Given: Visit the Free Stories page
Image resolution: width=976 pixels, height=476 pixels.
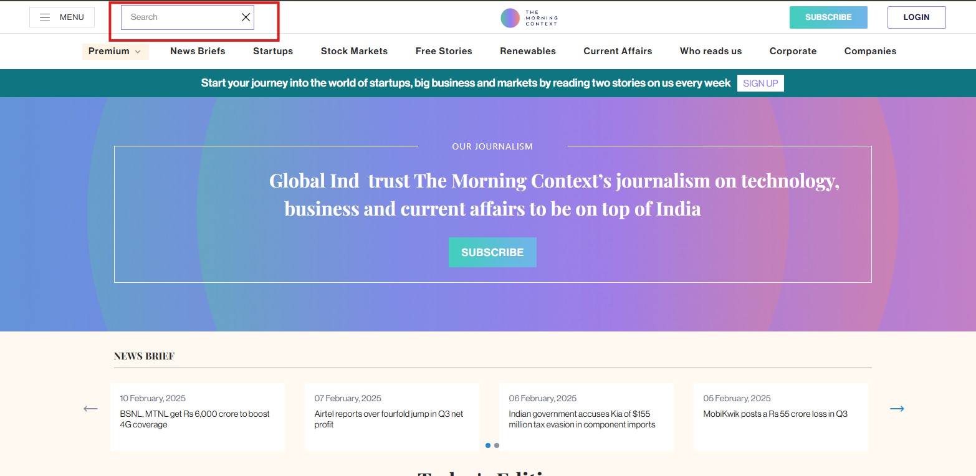Looking at the screenshot, I should [x=444, y=51].
